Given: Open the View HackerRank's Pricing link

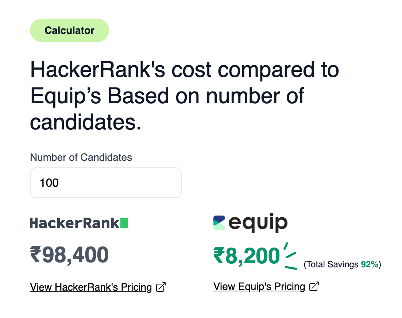Looking at the screenshot, I should pyautogui.click(x=90, y=287).
